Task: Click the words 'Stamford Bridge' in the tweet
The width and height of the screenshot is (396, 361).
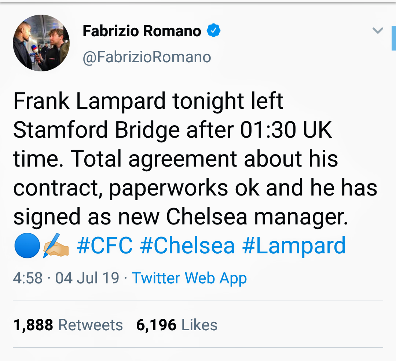Action: [96, 130]
